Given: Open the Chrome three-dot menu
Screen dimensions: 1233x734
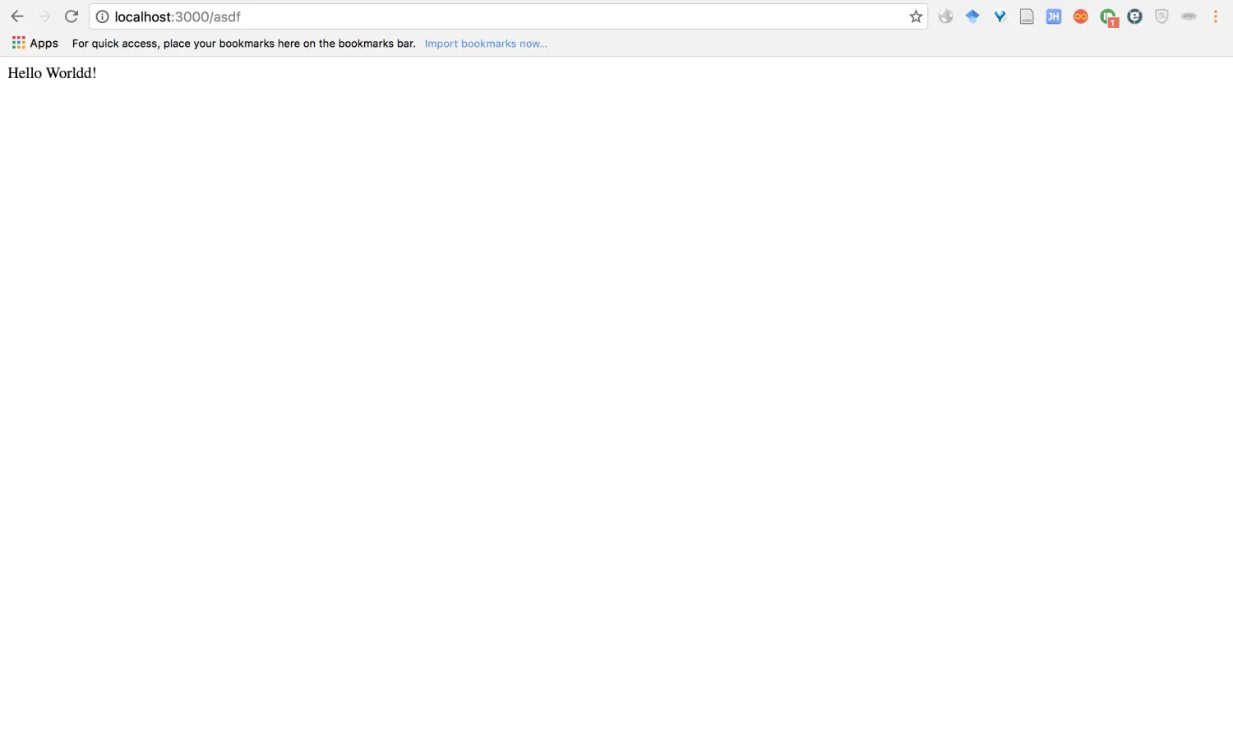Looking at the screenshot, I should [x=1215, y=16].
